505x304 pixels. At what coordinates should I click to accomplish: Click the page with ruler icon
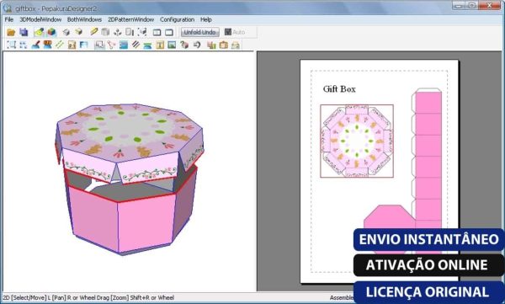[x=130, y=32]
